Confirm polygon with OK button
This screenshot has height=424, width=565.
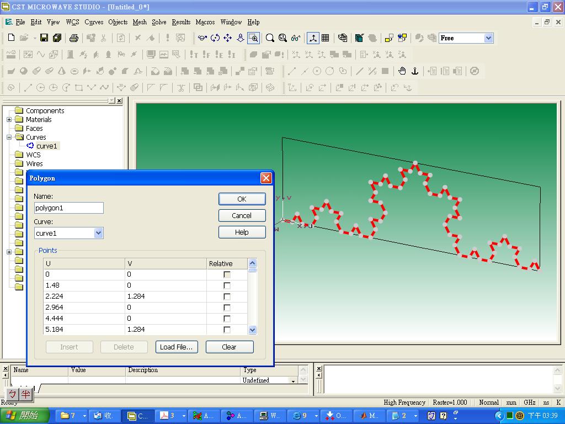pyautogui.click(x=242, y=199)
